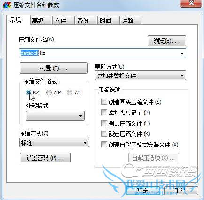Click the databck.kz file name field
Viewport: 204px width, 200px height.
point(102,54)
